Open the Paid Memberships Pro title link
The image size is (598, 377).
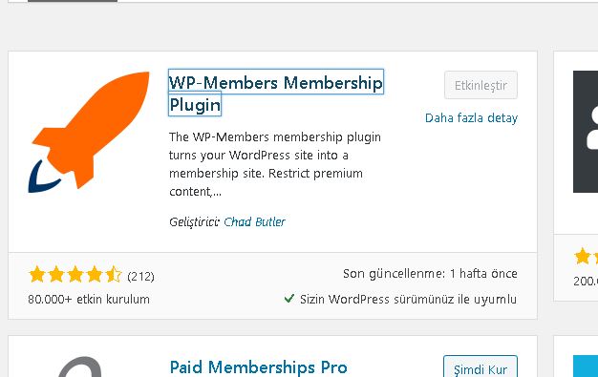[259, 367]
